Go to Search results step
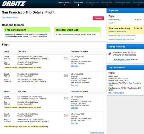144x134 pixels. (64, 2)
